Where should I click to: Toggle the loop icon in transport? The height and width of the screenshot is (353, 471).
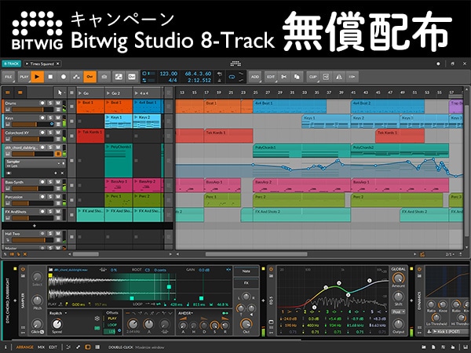coord(232,77)
